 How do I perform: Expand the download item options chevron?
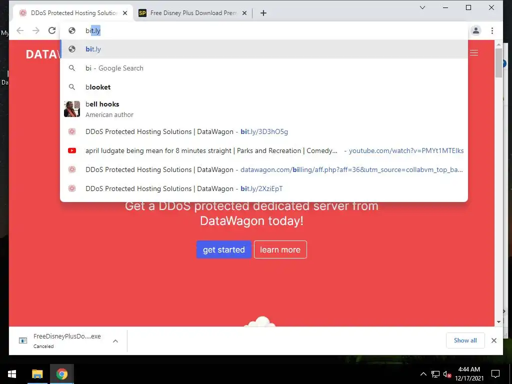tap(115, 341)
